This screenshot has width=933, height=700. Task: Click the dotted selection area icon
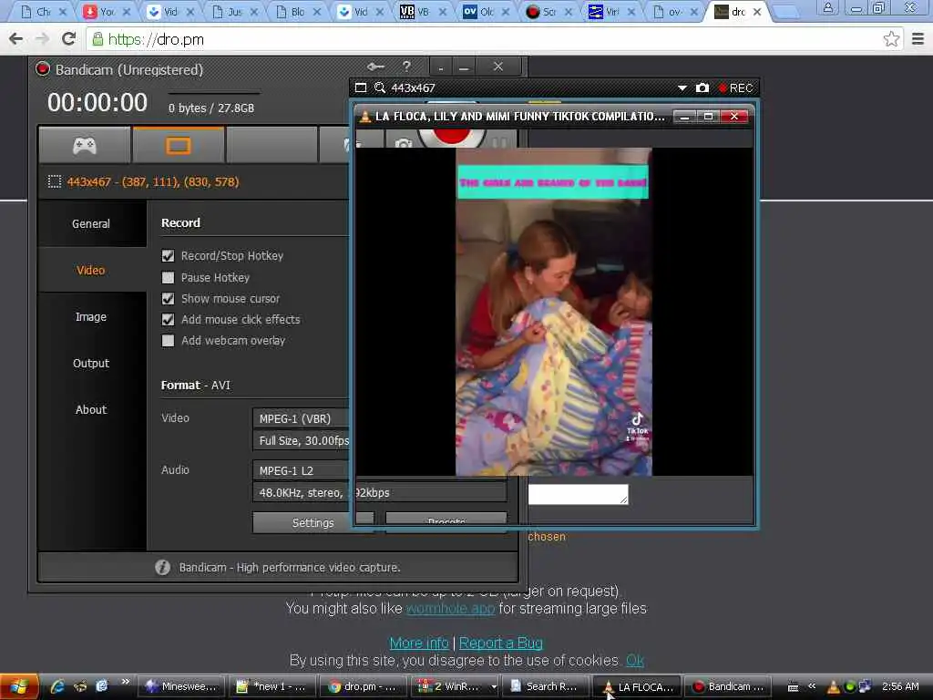54,181
